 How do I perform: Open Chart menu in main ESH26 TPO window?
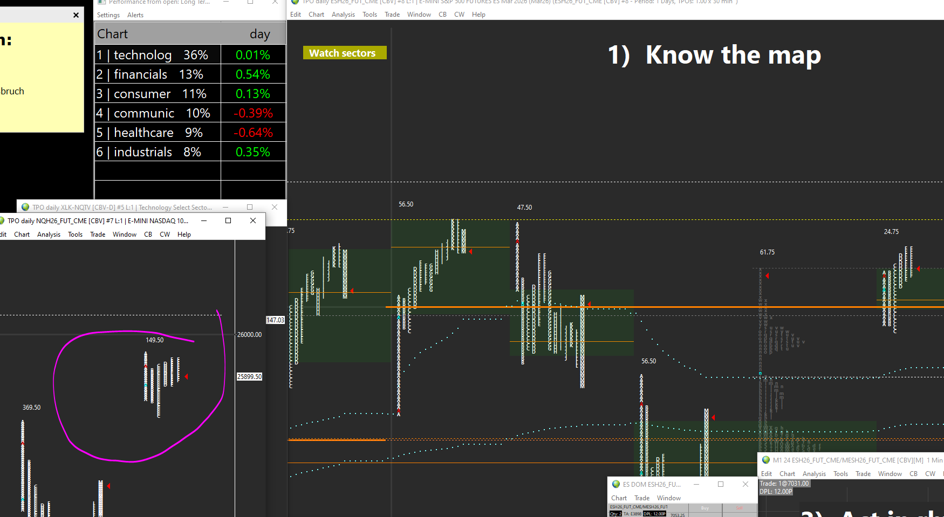[x=317, y=15]
